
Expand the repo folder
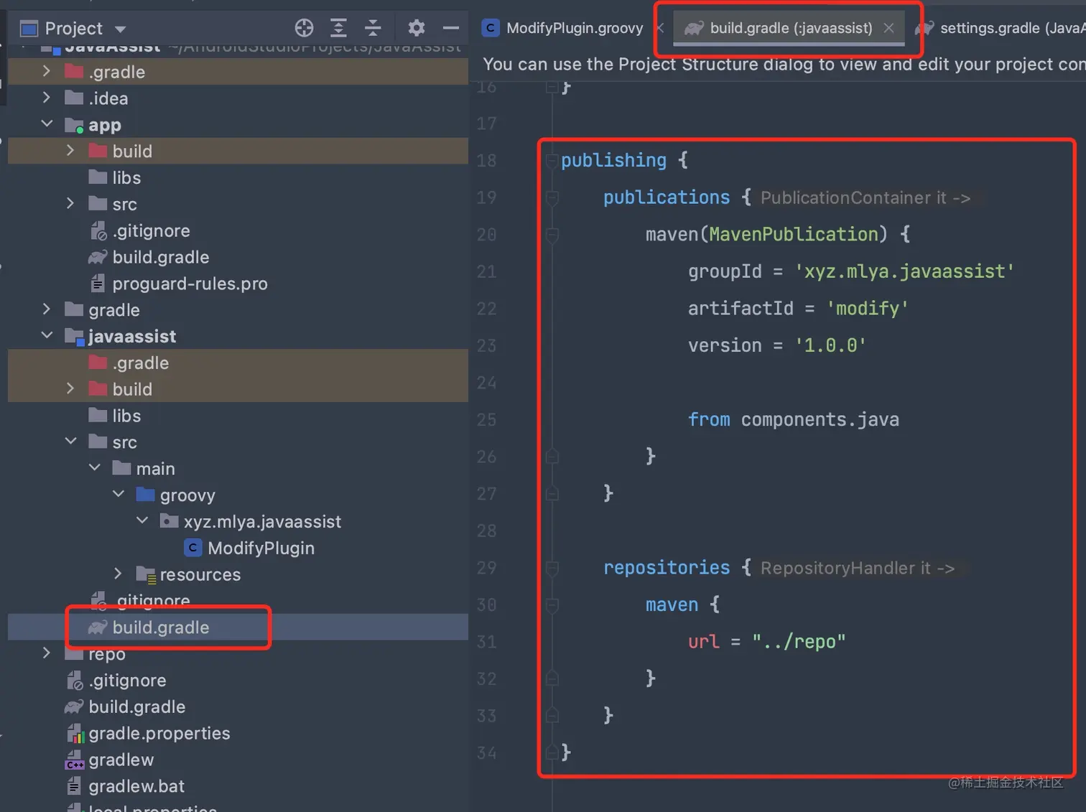(47, 653)
